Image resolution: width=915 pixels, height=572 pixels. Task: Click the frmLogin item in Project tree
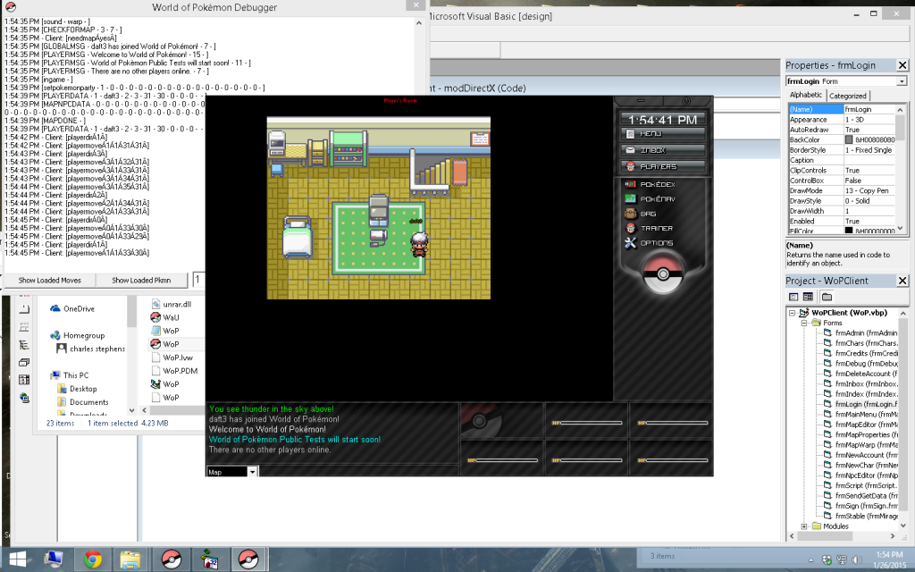(860, 404)
